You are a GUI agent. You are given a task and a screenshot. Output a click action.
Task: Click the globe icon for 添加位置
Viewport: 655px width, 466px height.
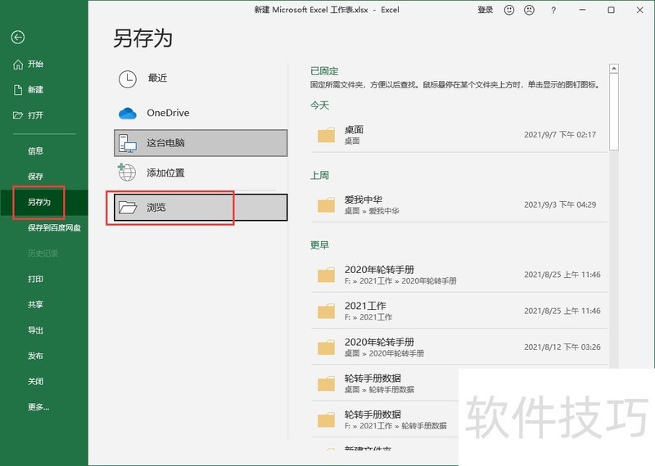(127, 173)
